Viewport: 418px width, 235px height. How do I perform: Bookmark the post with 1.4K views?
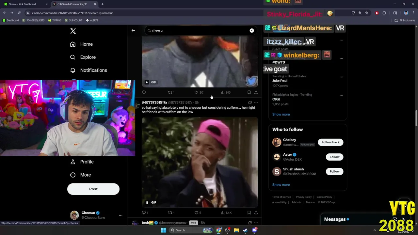[x=249, y=212]
